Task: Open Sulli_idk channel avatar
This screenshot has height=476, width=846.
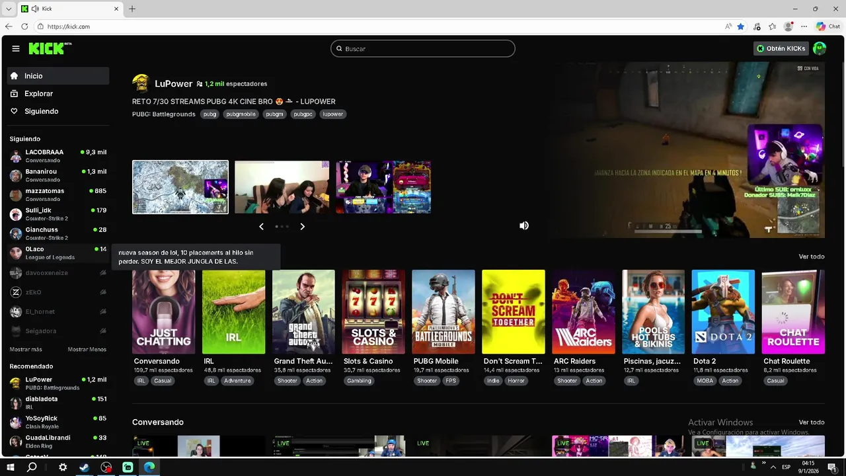Action: click(15, 214)
